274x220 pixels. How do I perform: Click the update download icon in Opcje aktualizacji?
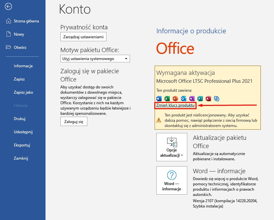[172, 142]
